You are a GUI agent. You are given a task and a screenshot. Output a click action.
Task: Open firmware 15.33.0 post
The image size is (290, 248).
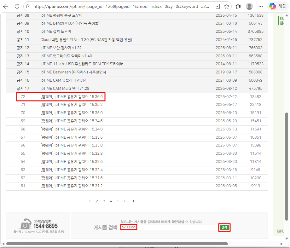click(71, 145)
